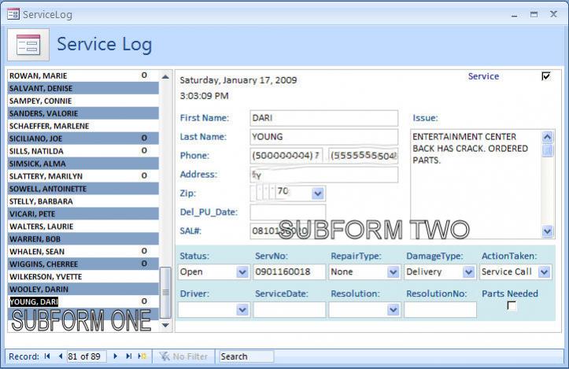Click the second Phone number field
The height and width of the screenshot is (369, 569).
tap(363, 156)
